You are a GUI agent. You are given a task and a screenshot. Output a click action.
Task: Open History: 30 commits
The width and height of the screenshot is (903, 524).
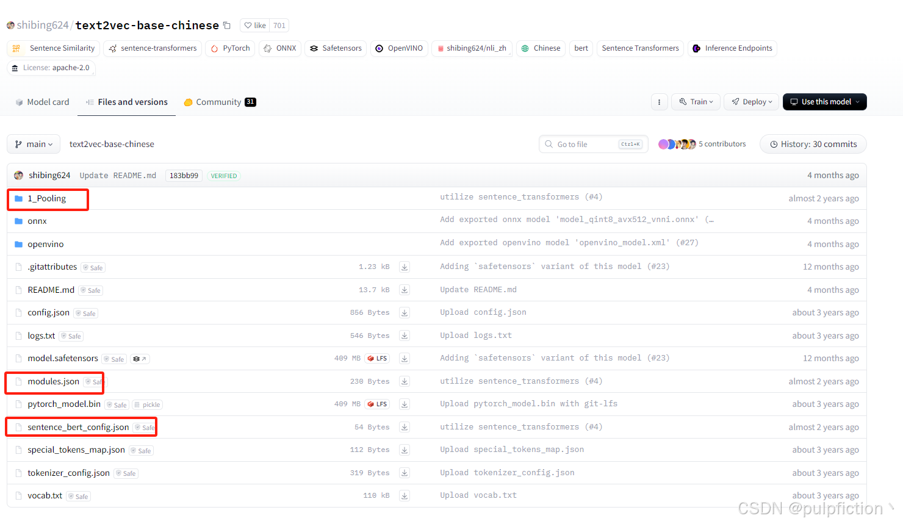(x=813, y=144)
